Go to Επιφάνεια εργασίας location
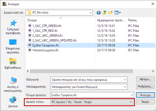 (x=13, y=47)
